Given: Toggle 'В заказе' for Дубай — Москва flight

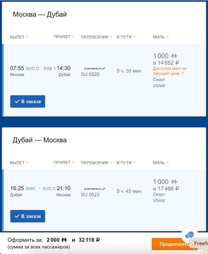Looking at the screenshot, I should pos(28,216).
